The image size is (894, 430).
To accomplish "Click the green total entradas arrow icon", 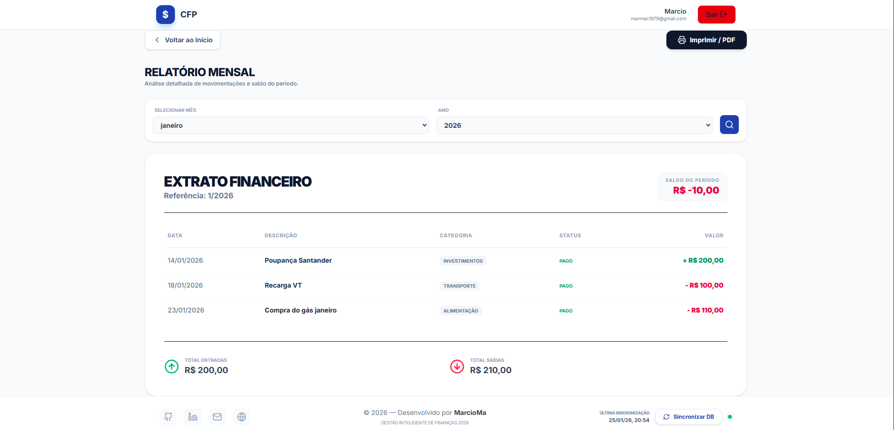I will click(x=172, y=366).
